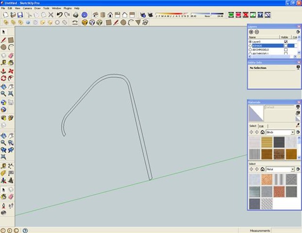Click the Save floppy disk icon
The width and height of the screenshot is (302, 233).
point(20,15)
